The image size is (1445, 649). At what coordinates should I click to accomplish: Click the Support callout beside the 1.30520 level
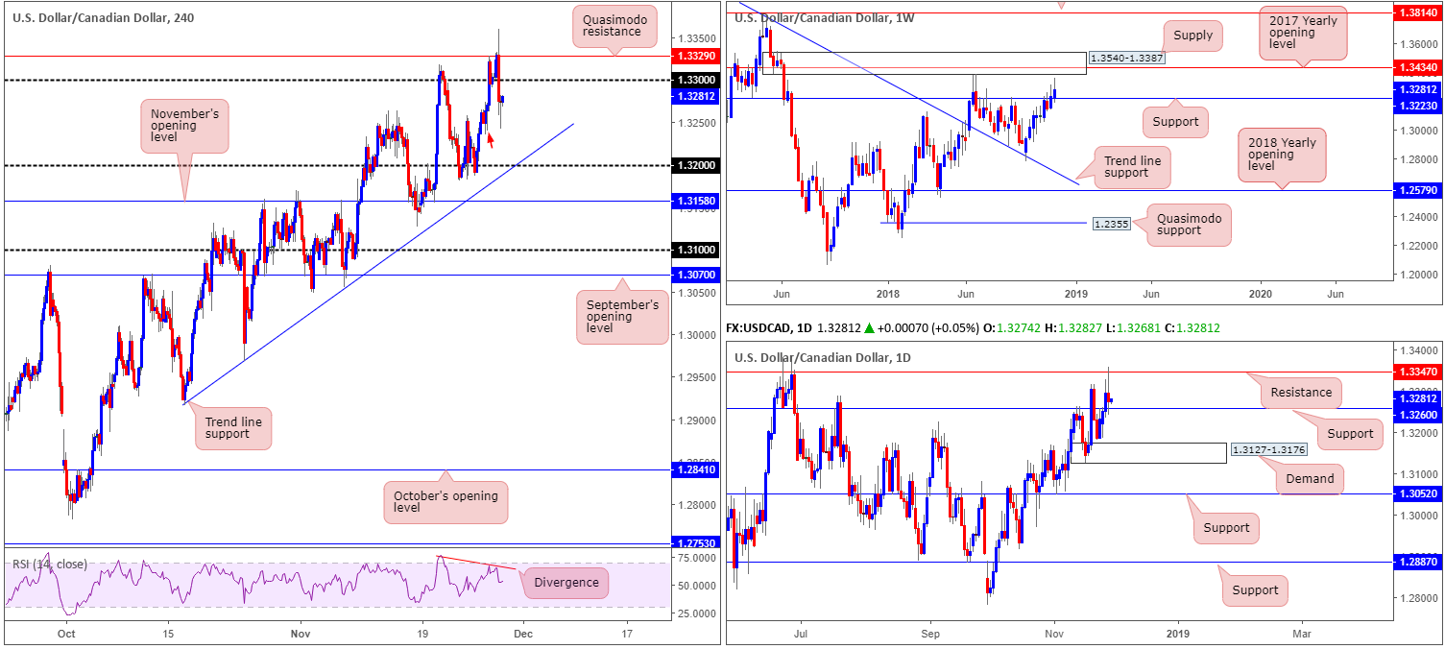(x=1226, y=527)
